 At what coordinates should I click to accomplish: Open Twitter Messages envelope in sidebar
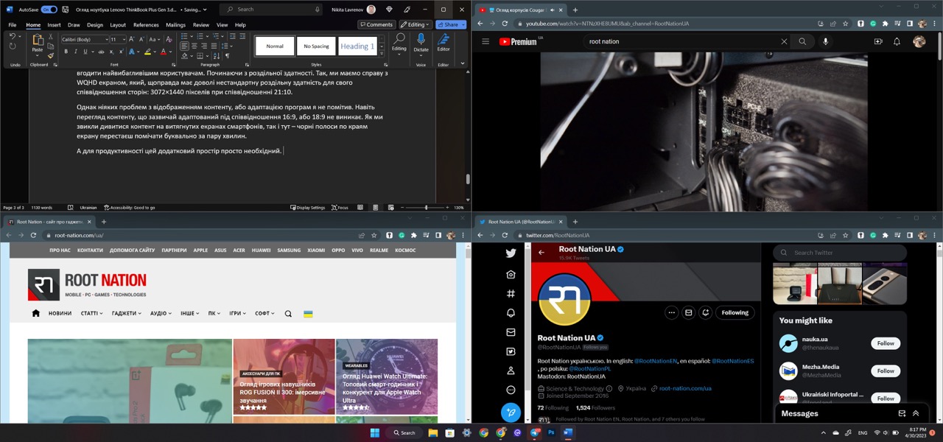tap(511, 332)
